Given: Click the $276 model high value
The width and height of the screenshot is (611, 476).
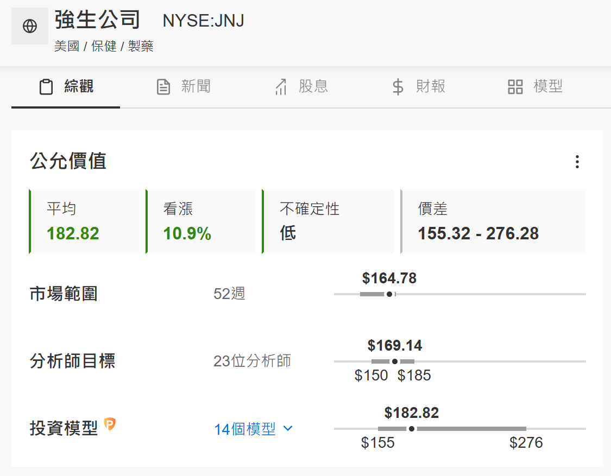Looking at the screenshot, I should click(526, 443).
